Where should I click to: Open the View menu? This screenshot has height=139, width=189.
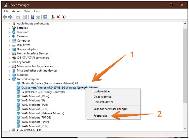(27, 11)
